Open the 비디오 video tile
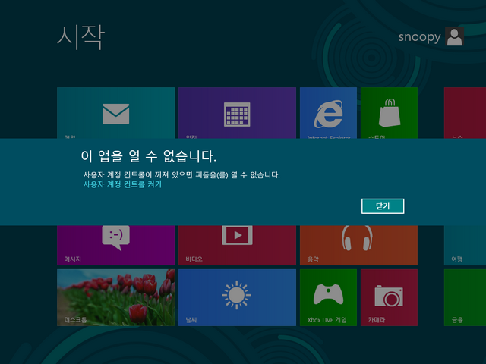 pos(237,245)
